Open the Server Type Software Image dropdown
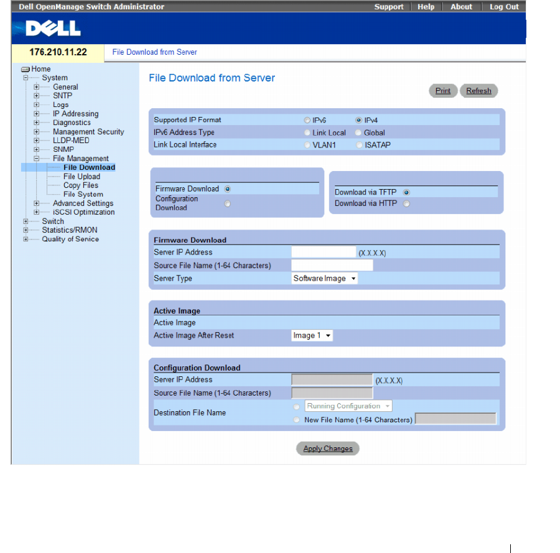This screenshot has width=560, height=553. pyautogui.click(x=325, y=279)
